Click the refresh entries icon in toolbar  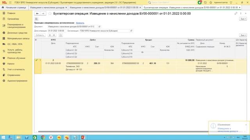(x=61, y=35)
